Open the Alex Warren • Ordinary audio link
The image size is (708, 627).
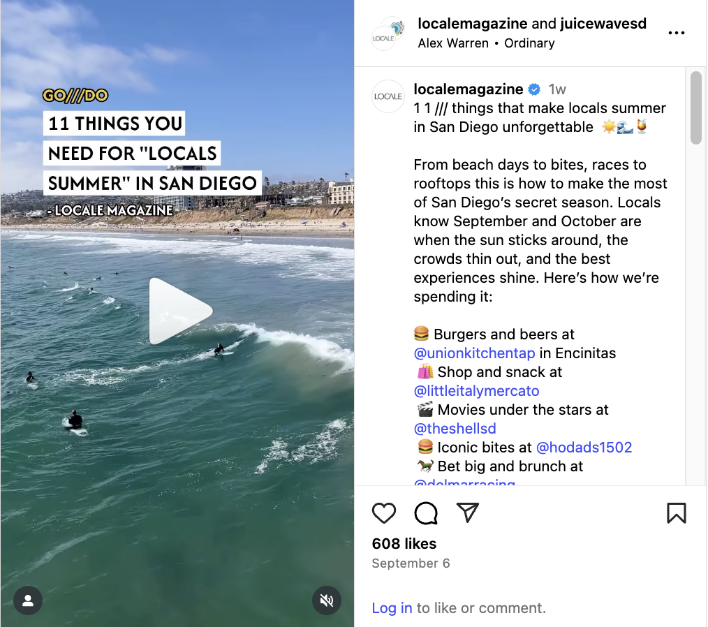point(486,43)
